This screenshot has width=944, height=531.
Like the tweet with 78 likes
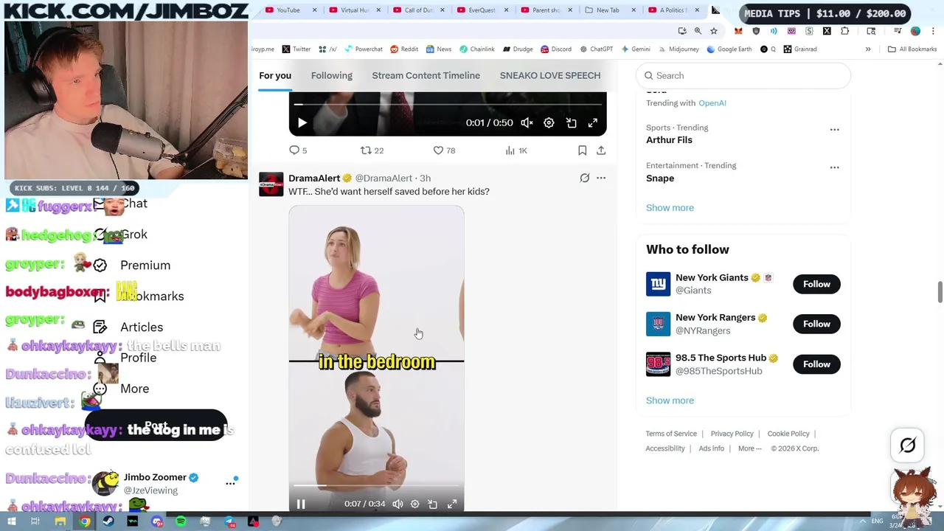coord(444,150)
